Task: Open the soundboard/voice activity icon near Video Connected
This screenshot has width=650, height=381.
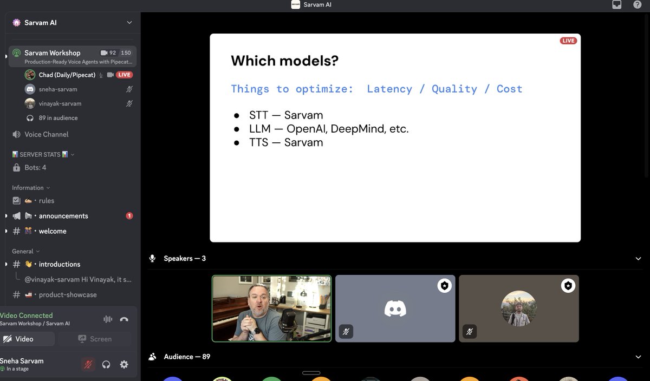Action: pyautogui.click(x=107, y=319)
